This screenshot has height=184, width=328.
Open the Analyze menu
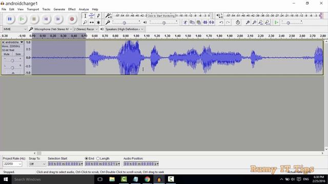tap(84, 9)
